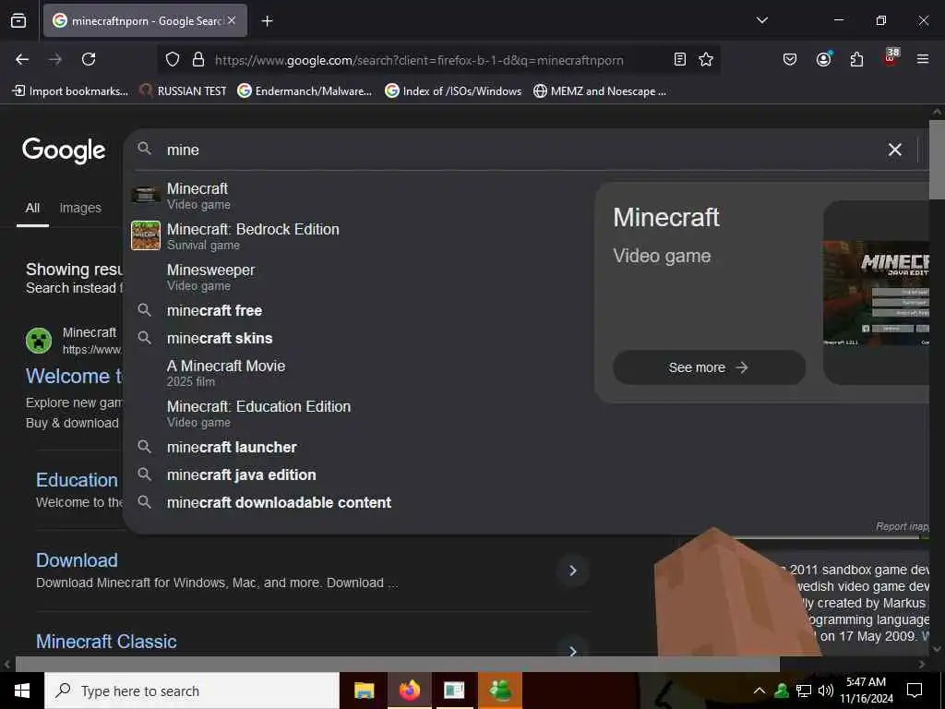This screenshot has width=945, height=709.
Task: Open Import bookmarks bookmark
Action: [x=70, y=91]
